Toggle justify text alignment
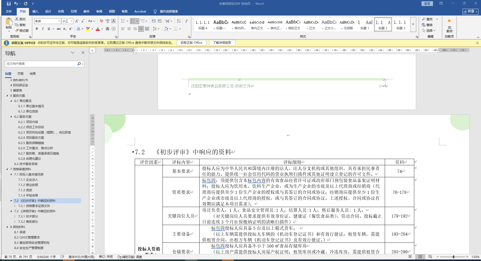Image resolution: width=481 pixels, height=261 pixels. (141, 29)
